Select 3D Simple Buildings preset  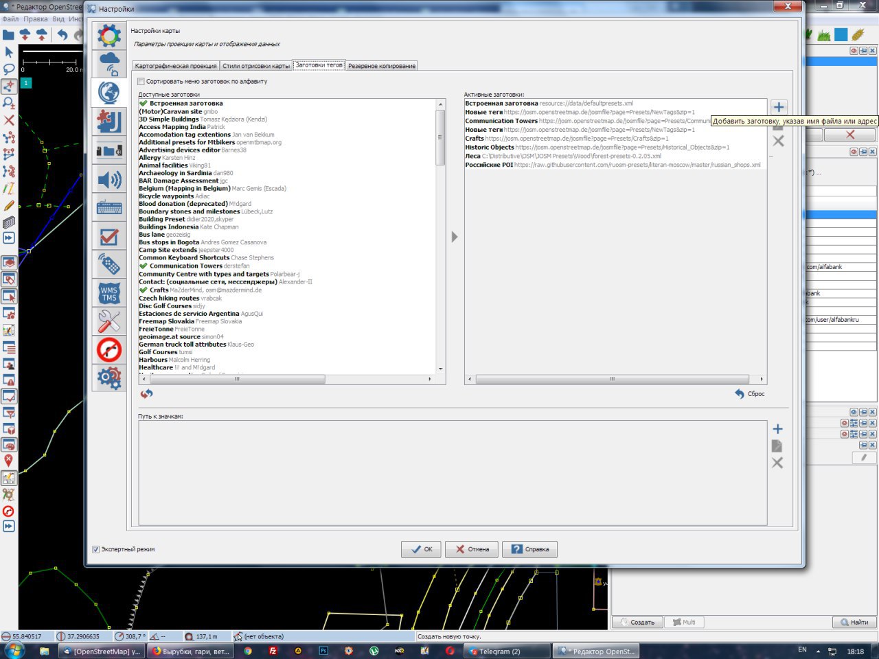pyautogui.click(x=203, y=119)
